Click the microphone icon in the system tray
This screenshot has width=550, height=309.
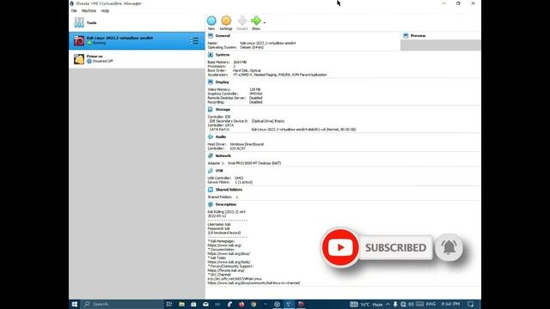[395, 304]
